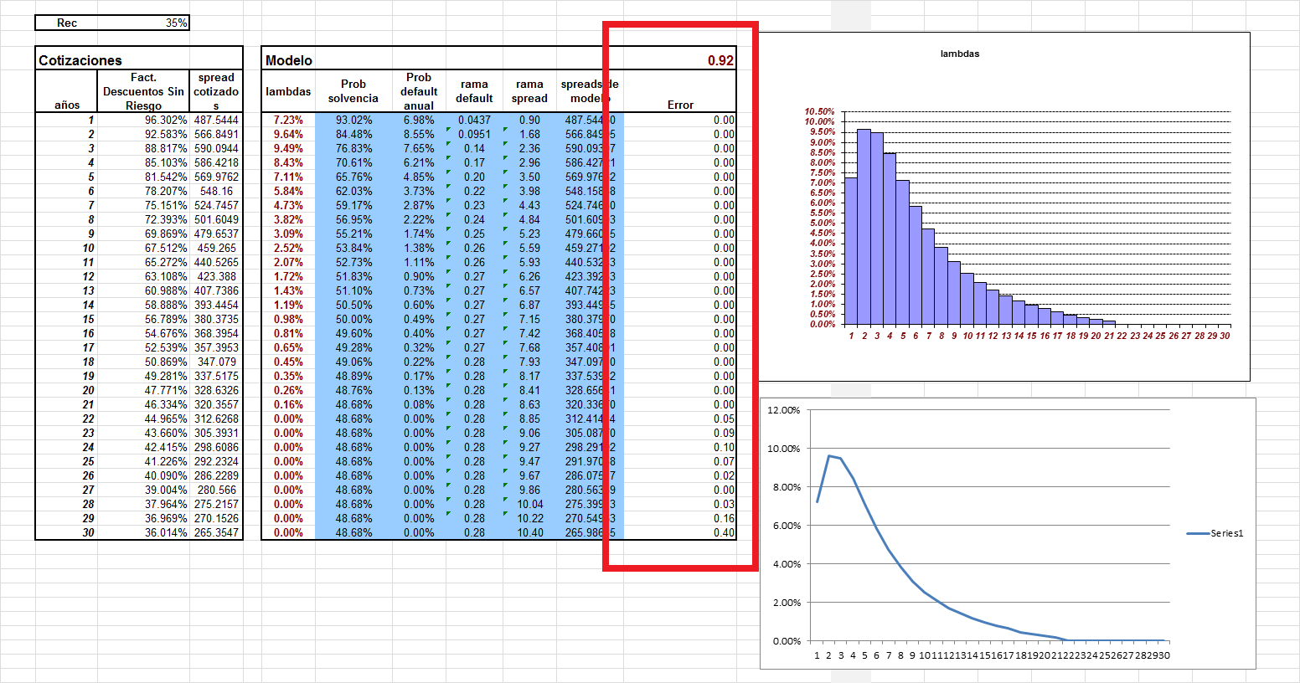Click the lambdas column header in table
This screenshot has width=1300, height=683.
[x=288, y=91]
